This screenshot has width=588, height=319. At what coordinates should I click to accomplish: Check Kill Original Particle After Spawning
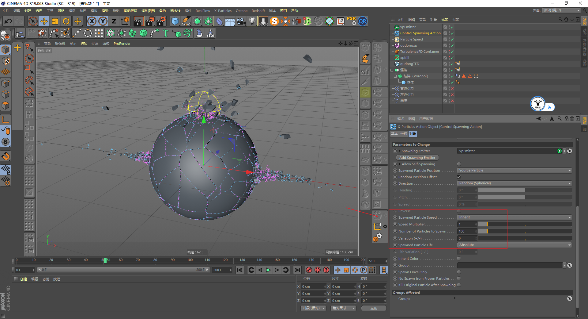[x=459, y=285]
